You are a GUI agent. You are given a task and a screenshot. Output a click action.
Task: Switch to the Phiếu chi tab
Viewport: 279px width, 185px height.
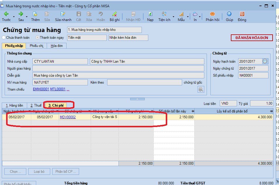[36, 46]
